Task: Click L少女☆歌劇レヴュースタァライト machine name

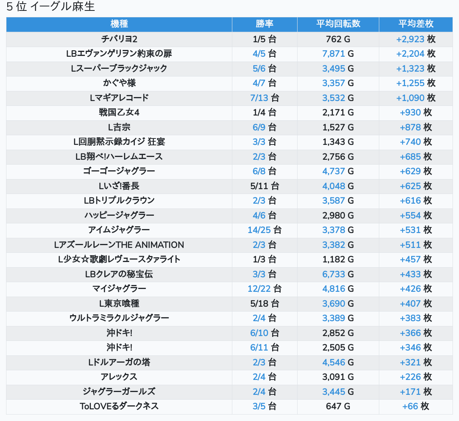Action: [x=119, y=260]
